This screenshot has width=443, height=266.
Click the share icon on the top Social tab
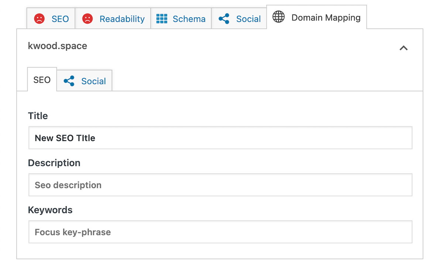224,19
